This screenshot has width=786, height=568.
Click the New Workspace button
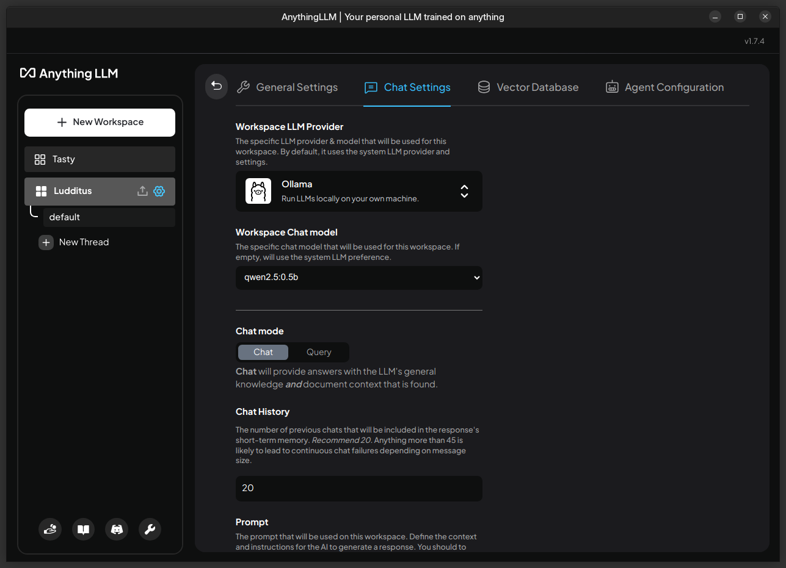pos(100,122)
